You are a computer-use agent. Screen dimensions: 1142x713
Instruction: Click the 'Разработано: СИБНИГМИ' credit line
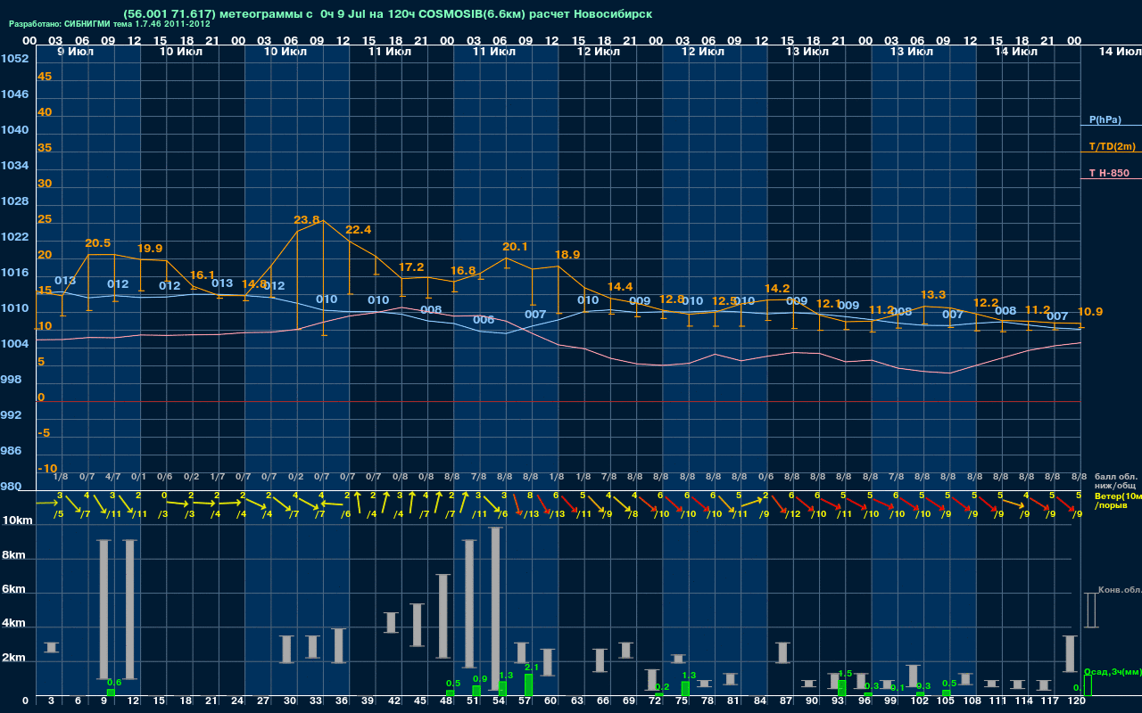click(110, 24)
